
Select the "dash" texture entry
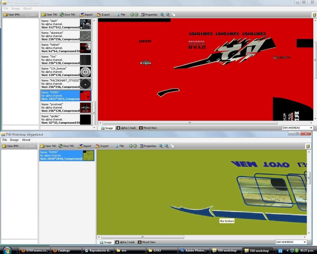(66, 24)
